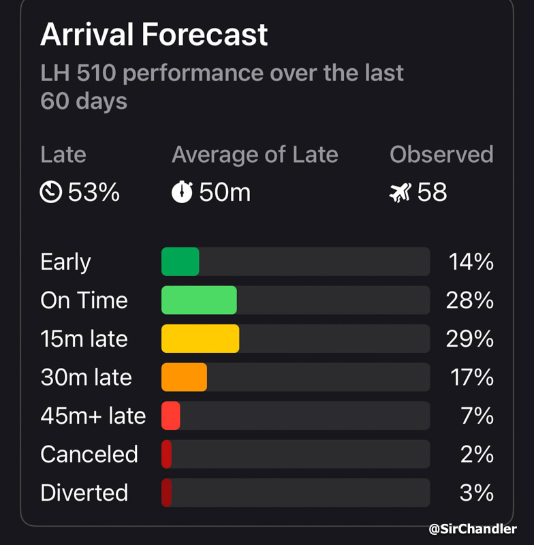Click the Diverted row label
The height and width of the screenshot is (545, 534).
click(84, 493)
